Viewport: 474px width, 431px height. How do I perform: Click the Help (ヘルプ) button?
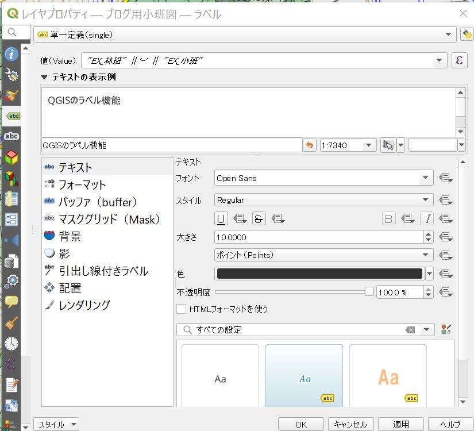(450, 424)
